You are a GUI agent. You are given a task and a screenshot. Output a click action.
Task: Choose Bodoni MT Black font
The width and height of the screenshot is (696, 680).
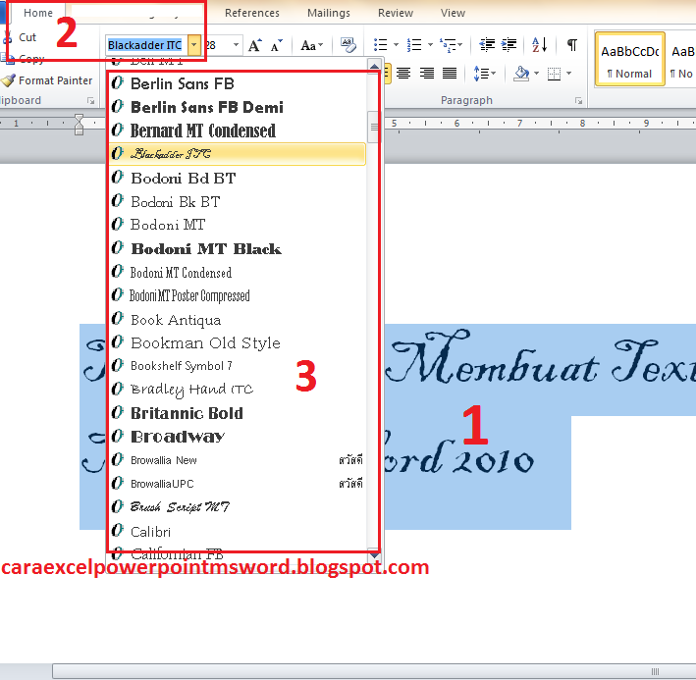[x=238, y=248]
